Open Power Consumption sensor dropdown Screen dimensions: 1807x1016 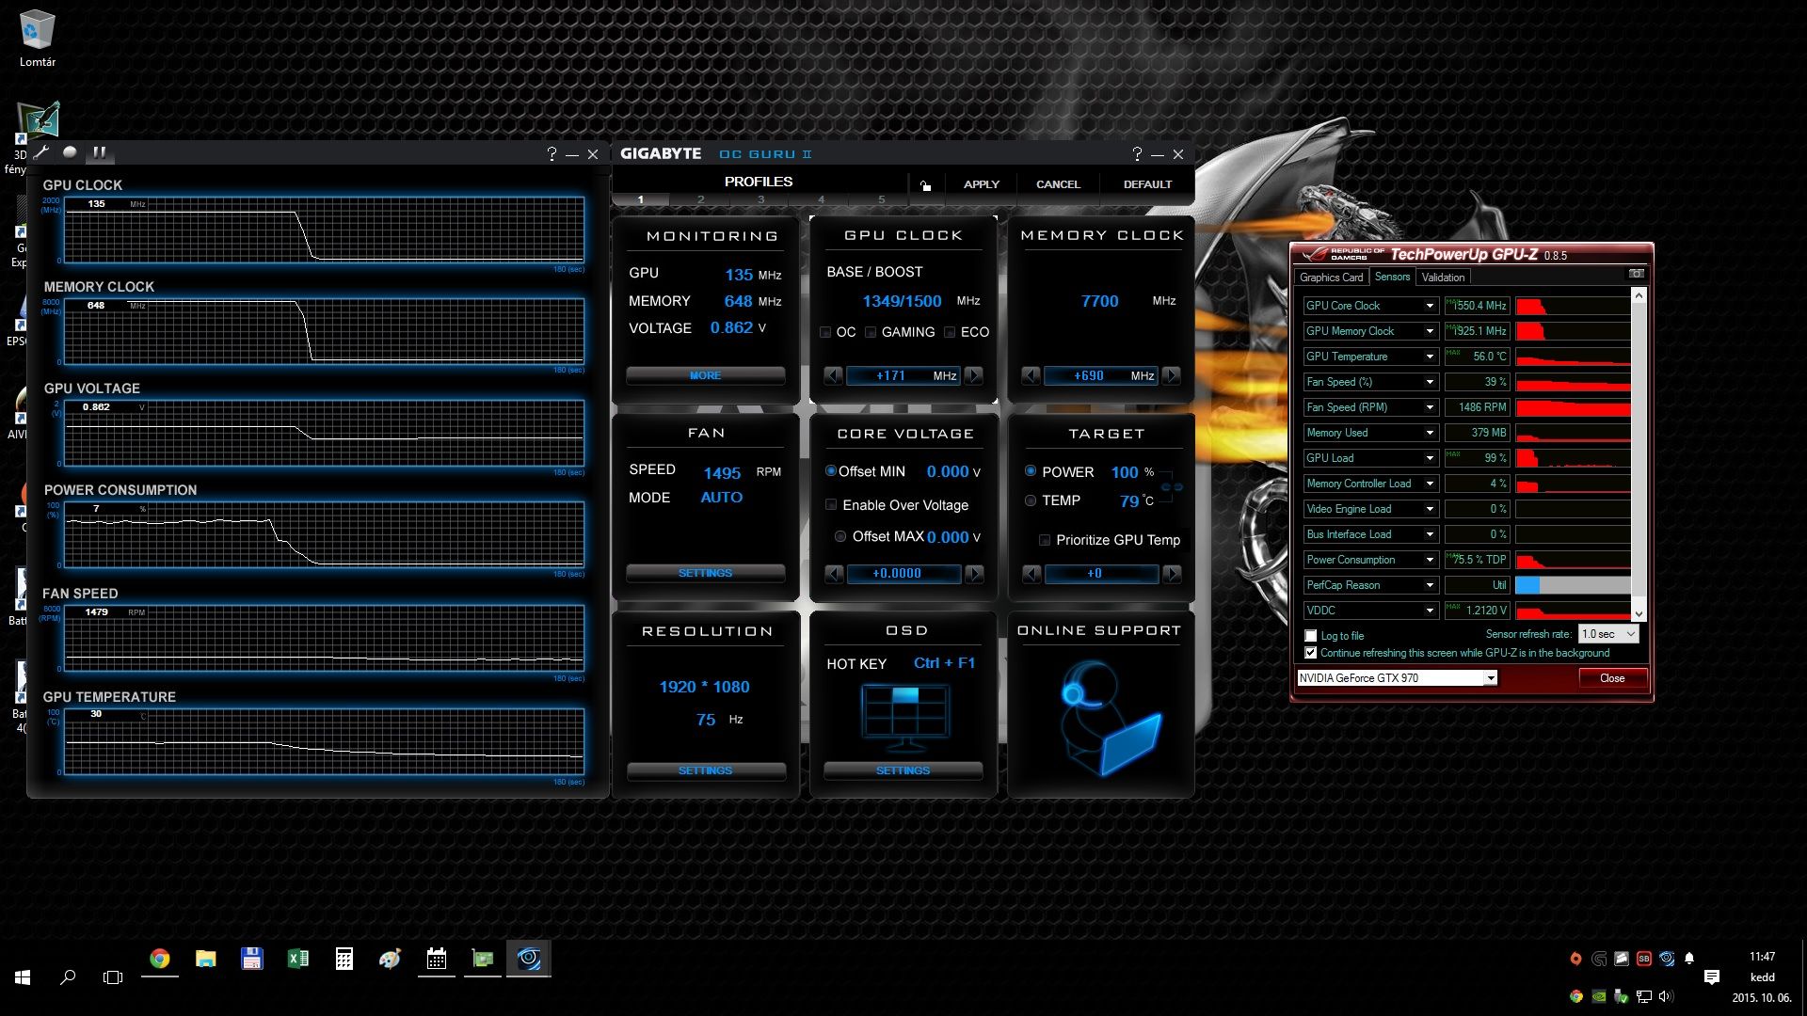point(1430,560)
